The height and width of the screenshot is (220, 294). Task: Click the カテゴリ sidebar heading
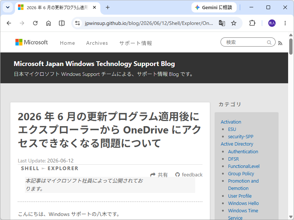230,104
